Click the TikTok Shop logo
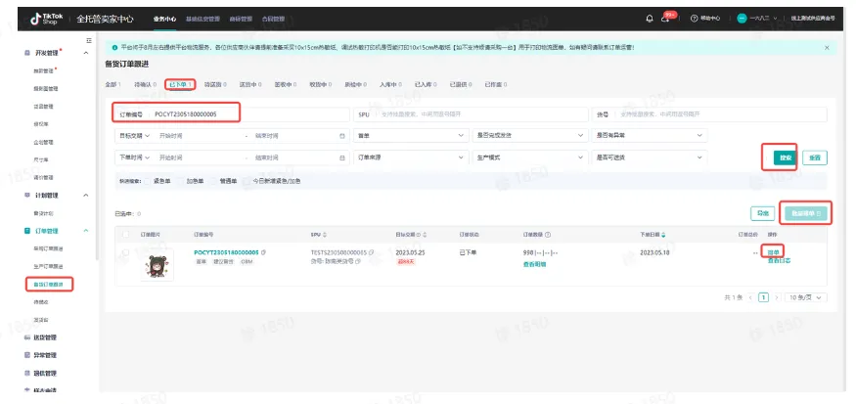Screen dimensions: 856x404 [47, 18]
